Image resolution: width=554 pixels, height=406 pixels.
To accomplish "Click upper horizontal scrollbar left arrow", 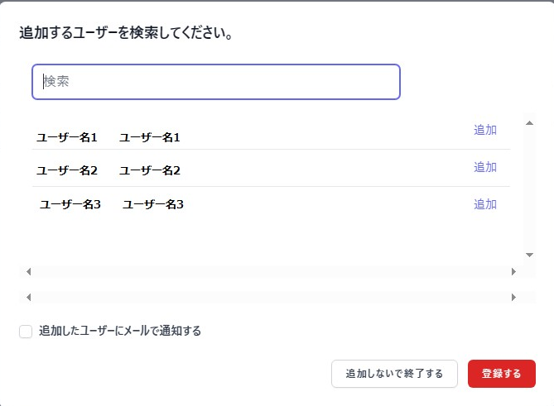I will click(x=29, y=271).
